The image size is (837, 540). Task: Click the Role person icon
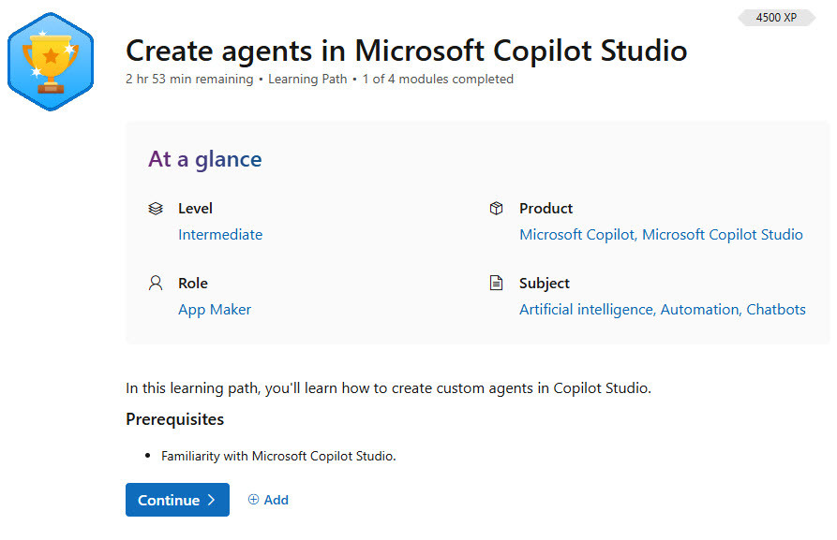pyautogui.click(x=156, y=283)
